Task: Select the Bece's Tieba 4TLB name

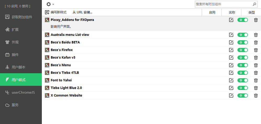Action: click(x=65, y=72)
